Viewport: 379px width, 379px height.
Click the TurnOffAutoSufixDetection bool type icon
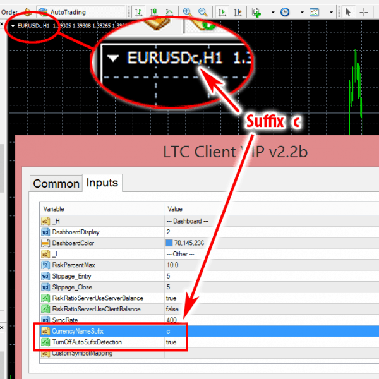[45, 342]
